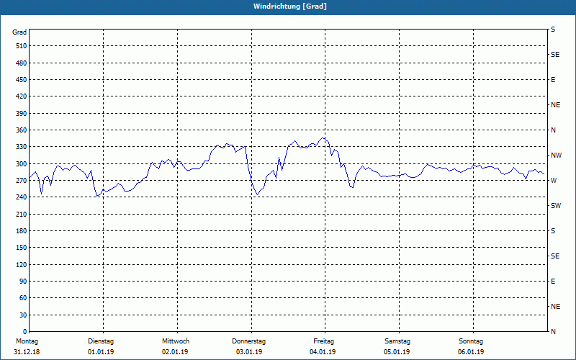Select the 'Donnerstag' day label

click(248, 341)
